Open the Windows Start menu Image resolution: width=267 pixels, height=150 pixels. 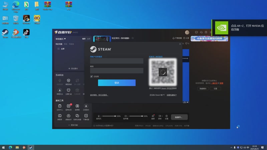3,147
